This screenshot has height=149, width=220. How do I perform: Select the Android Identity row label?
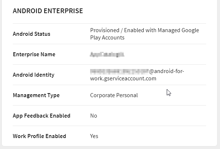33,75
